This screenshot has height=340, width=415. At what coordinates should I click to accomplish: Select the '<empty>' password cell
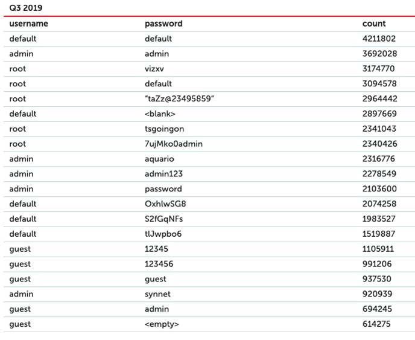click(x=162, y=325)
